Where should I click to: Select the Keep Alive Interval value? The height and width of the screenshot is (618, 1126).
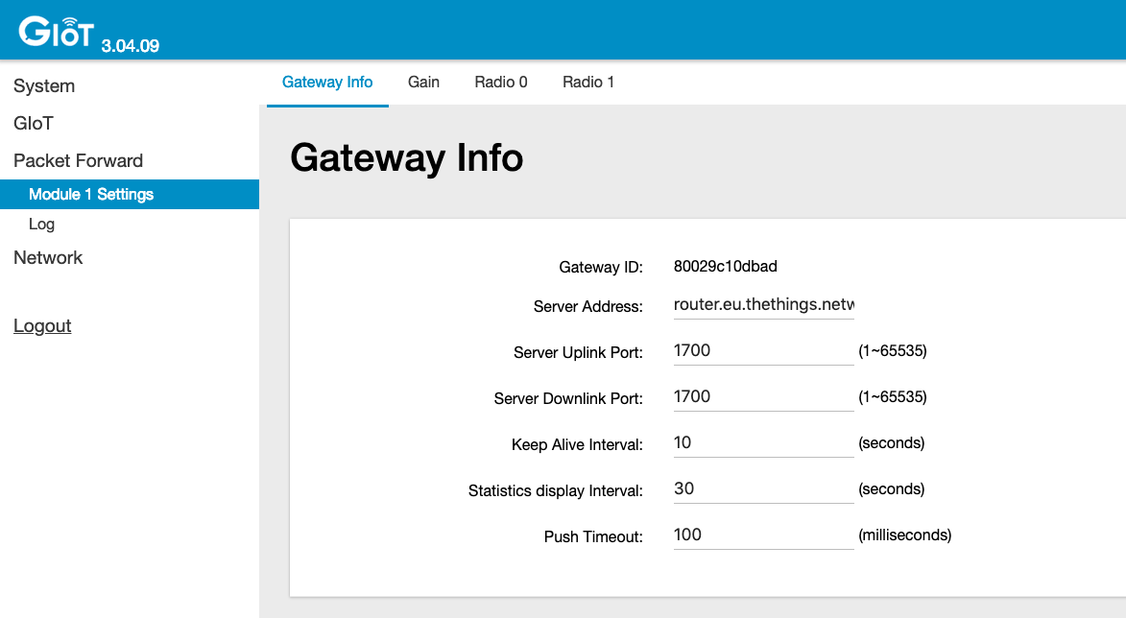click(x=763, y=442)
